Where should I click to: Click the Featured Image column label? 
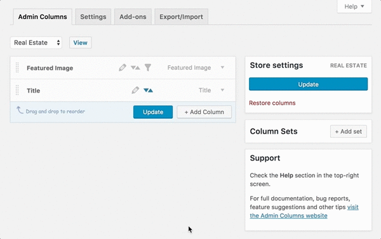50,68
